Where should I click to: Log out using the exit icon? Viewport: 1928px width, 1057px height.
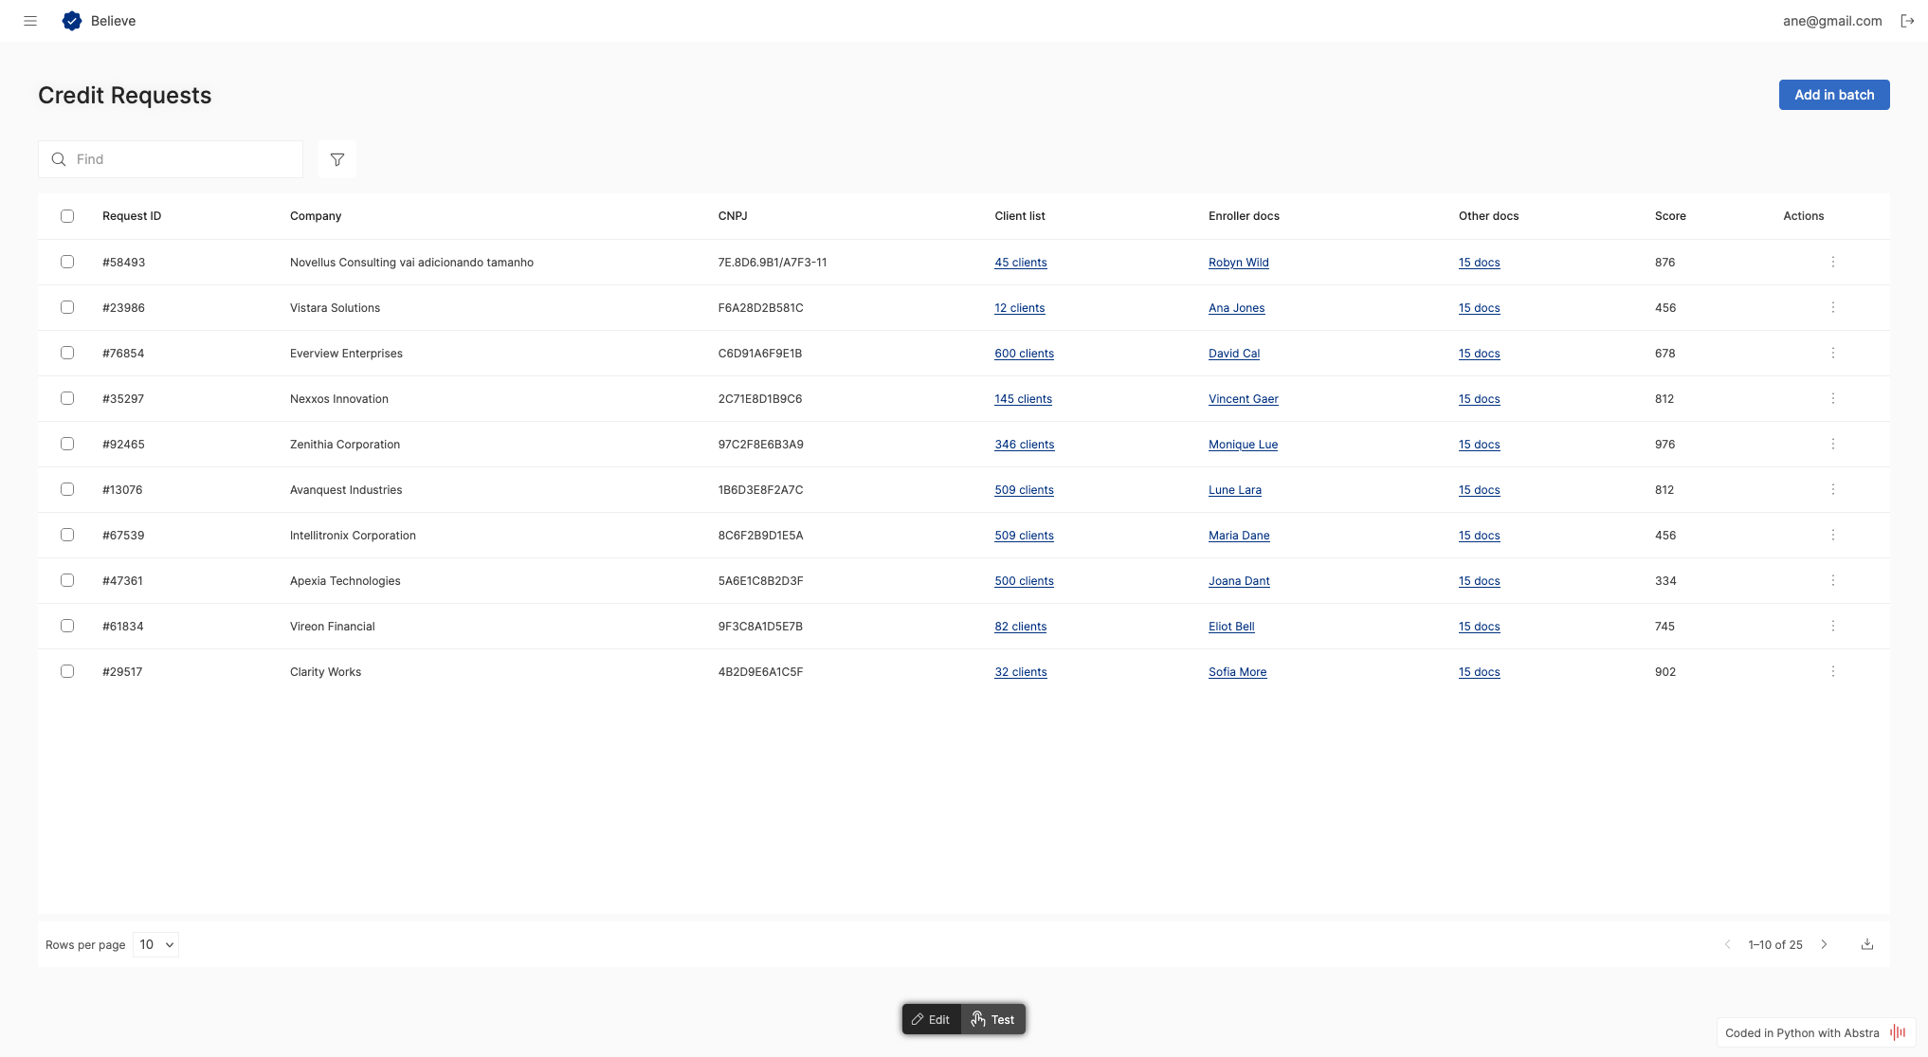click(x=1907, y=21)
